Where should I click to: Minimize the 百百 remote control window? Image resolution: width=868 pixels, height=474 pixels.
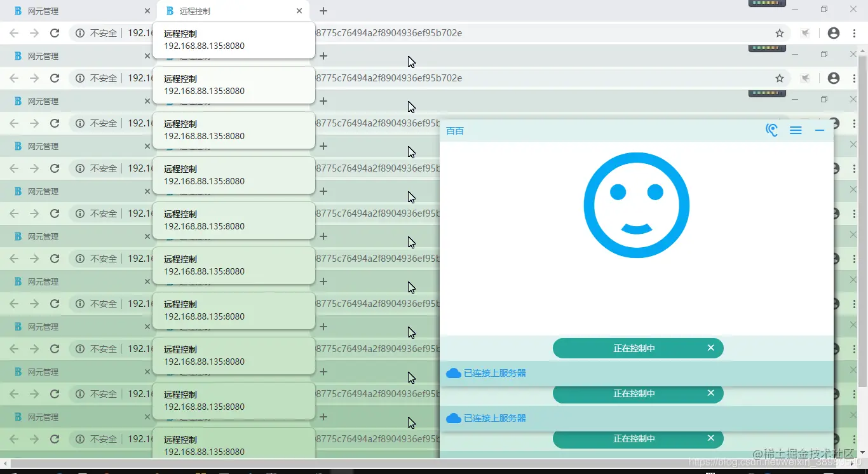(820, 130)
